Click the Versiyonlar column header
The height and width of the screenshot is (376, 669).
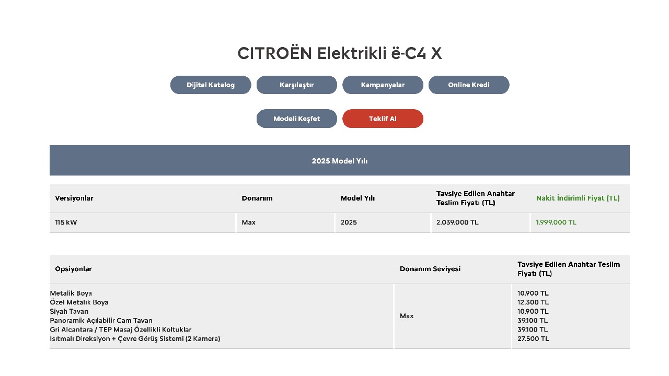click(x=74, y=198)
